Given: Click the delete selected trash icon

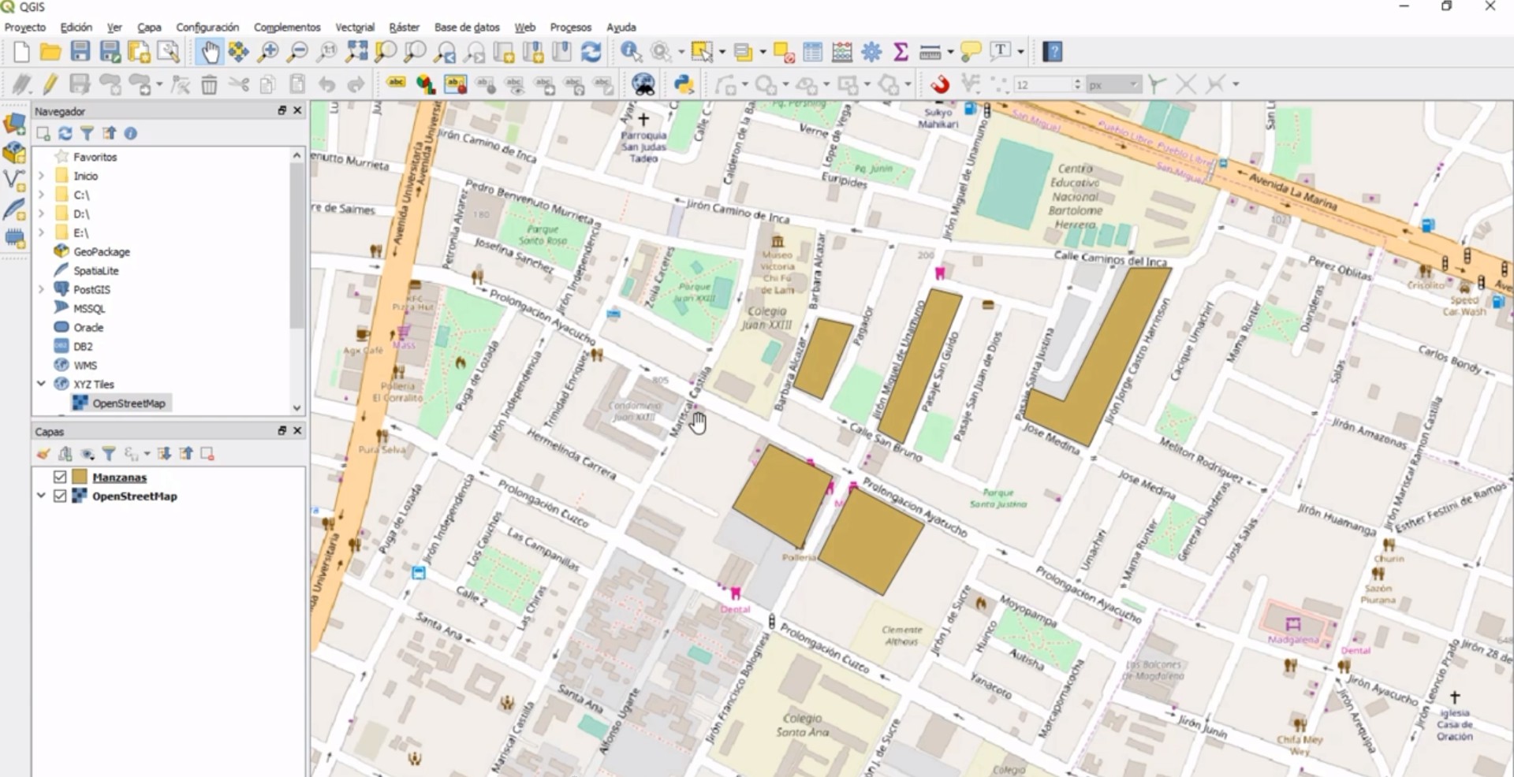Looking at the screenshot, I should tap(209, 84).
